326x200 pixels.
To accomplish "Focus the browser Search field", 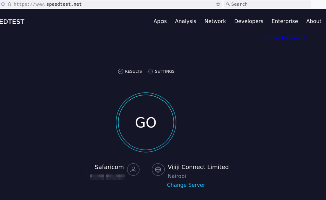I will (267, 4).
